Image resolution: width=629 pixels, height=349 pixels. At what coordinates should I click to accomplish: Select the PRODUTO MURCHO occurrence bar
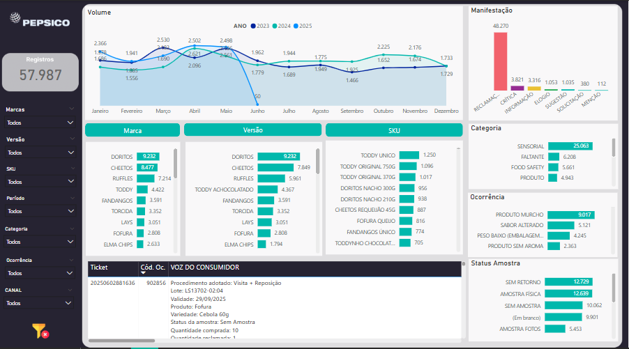(571, 215)
